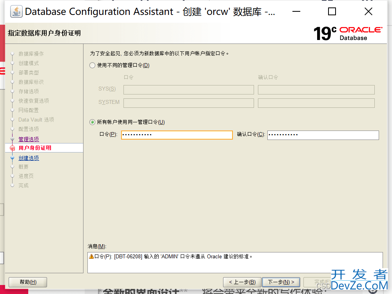
Task: Click the 快速恢复选项 step in the sidebar
Action: [34, 101]
